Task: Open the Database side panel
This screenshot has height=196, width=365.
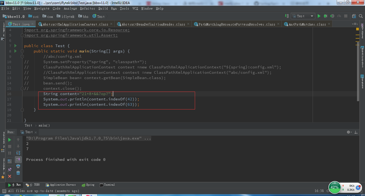Action: 363,81
